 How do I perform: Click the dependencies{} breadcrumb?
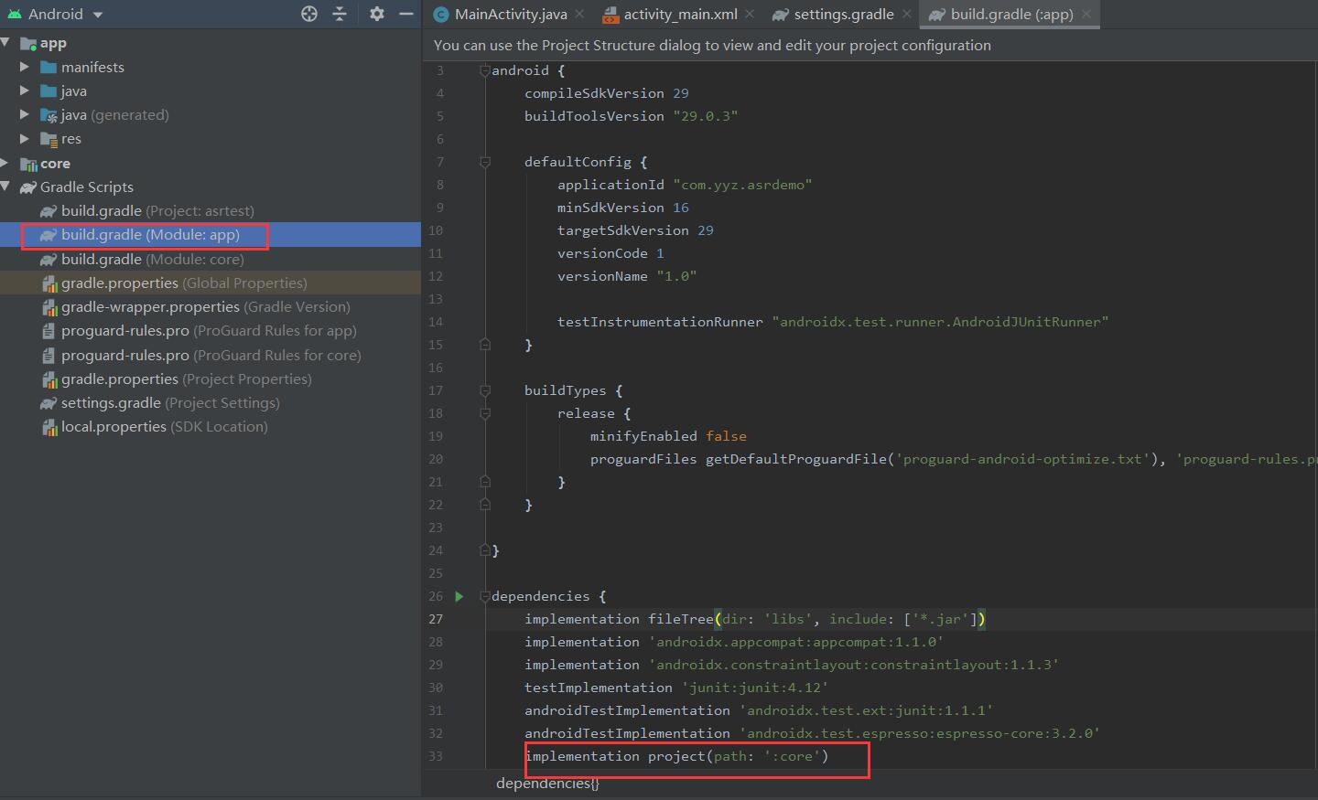(547, 784)
